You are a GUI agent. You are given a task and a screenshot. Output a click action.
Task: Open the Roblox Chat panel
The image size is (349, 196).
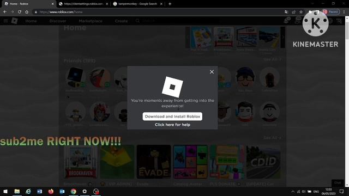click(338, 183)
